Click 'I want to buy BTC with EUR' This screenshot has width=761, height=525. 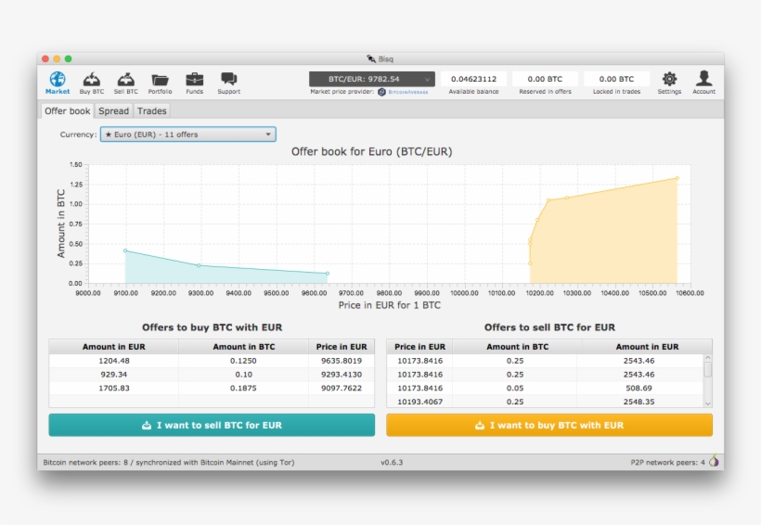[x=549, y=425]
